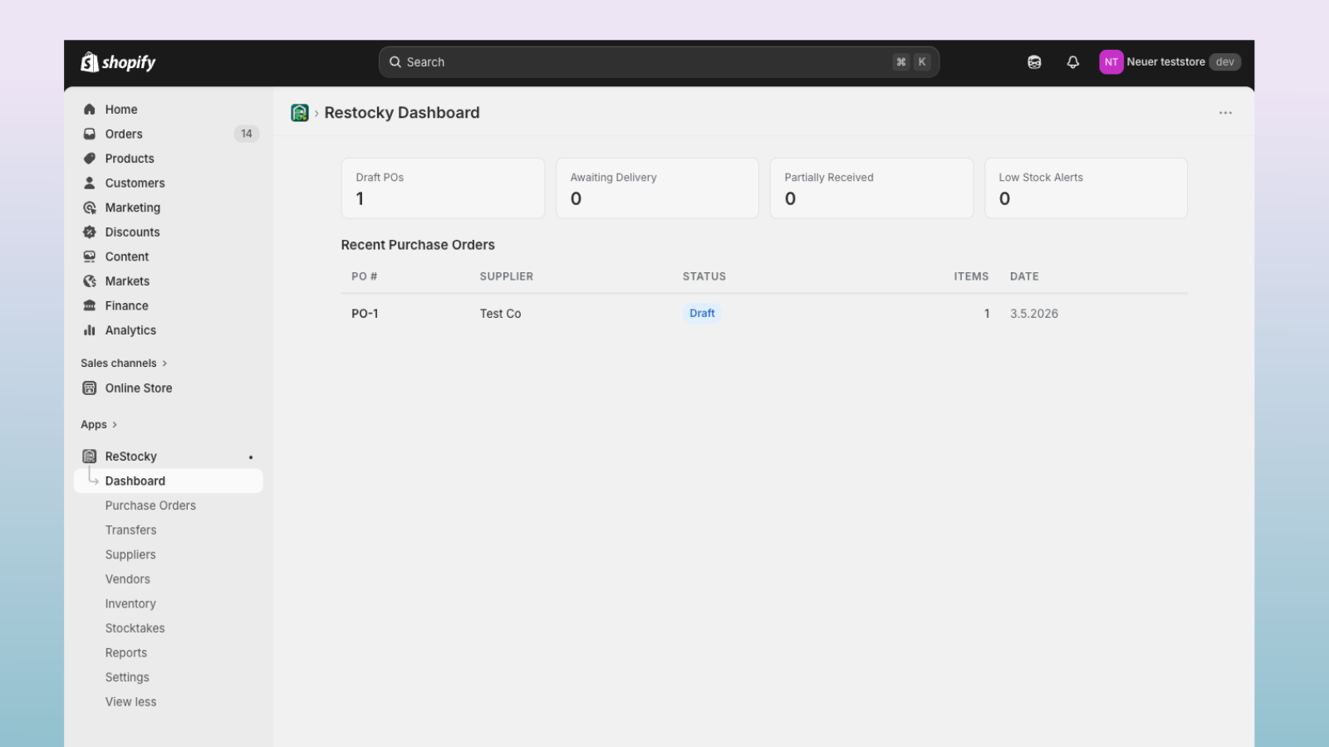
Task: Open Discounts in sidebar
Action: click(169, 232)
